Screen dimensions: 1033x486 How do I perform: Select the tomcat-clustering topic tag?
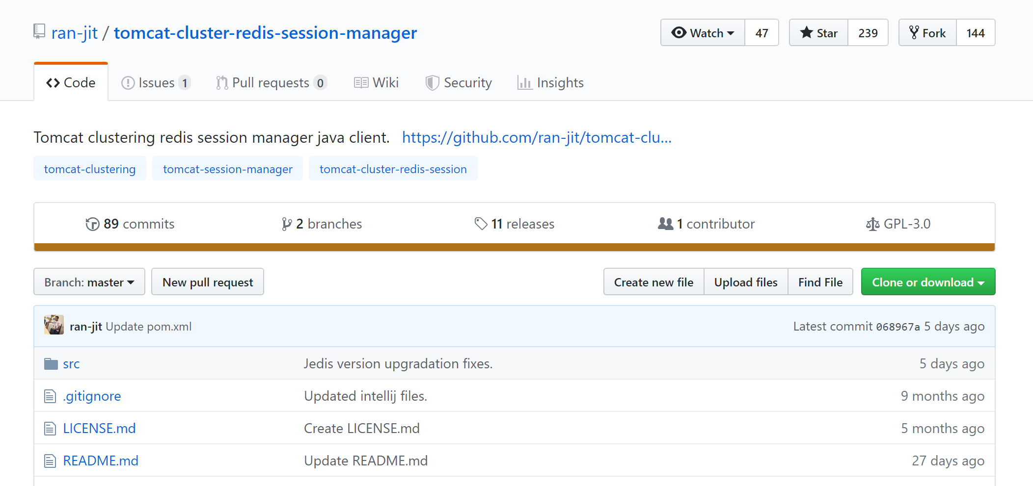click(90, 169)
